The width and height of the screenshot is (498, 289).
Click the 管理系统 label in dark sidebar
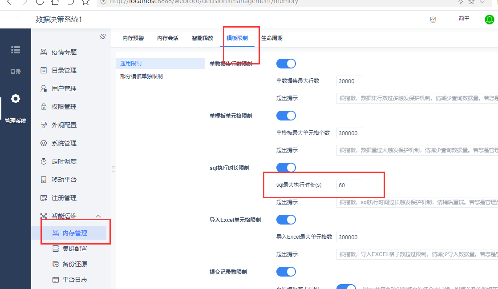16,121
